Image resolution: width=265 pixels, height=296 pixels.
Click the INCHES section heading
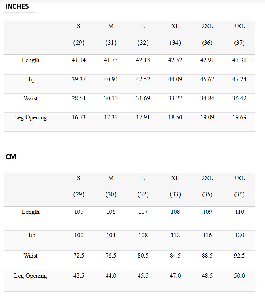(x=17, y=6)
